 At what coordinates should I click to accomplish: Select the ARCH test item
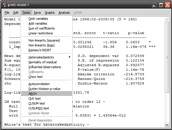[x=32, y=94]
